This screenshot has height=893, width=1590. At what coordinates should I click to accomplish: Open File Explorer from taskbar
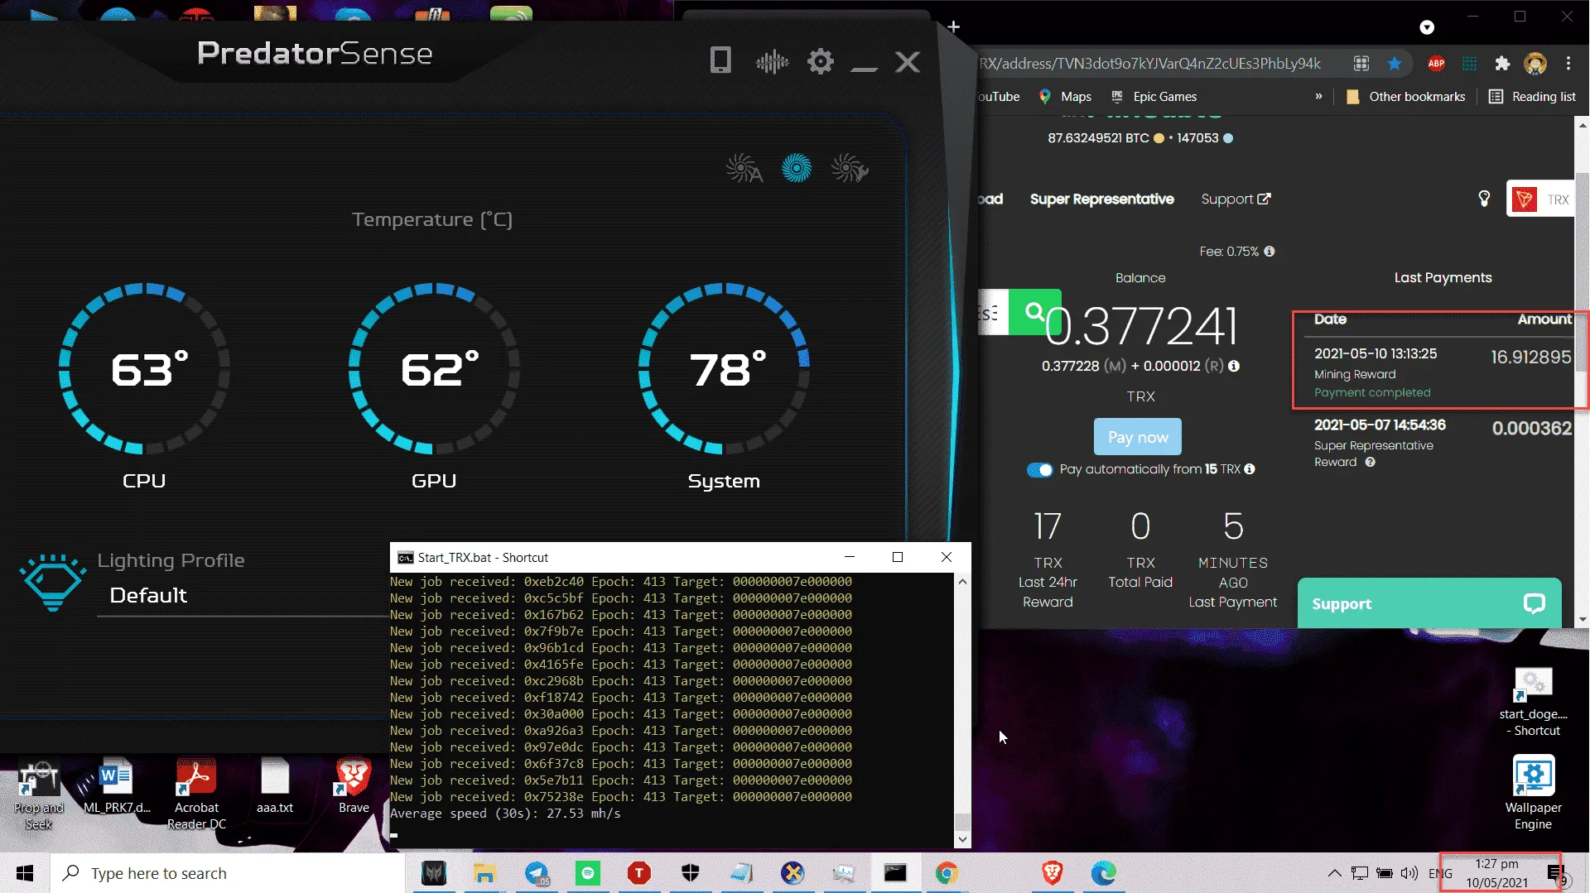click(484, 873)
